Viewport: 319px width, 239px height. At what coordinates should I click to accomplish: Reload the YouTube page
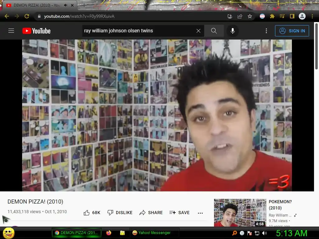27,16
